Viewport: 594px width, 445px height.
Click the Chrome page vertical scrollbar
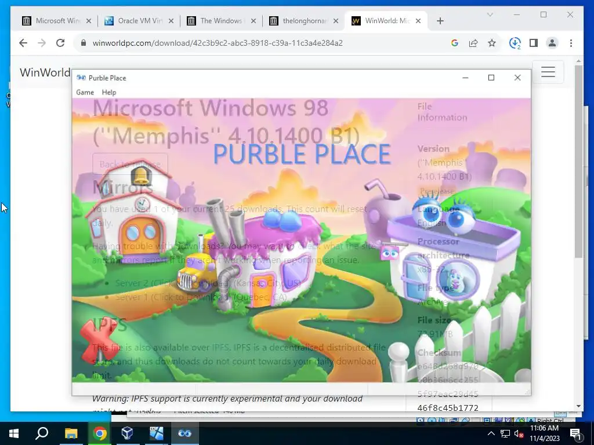pyautogui.click(x=578, y=162)
